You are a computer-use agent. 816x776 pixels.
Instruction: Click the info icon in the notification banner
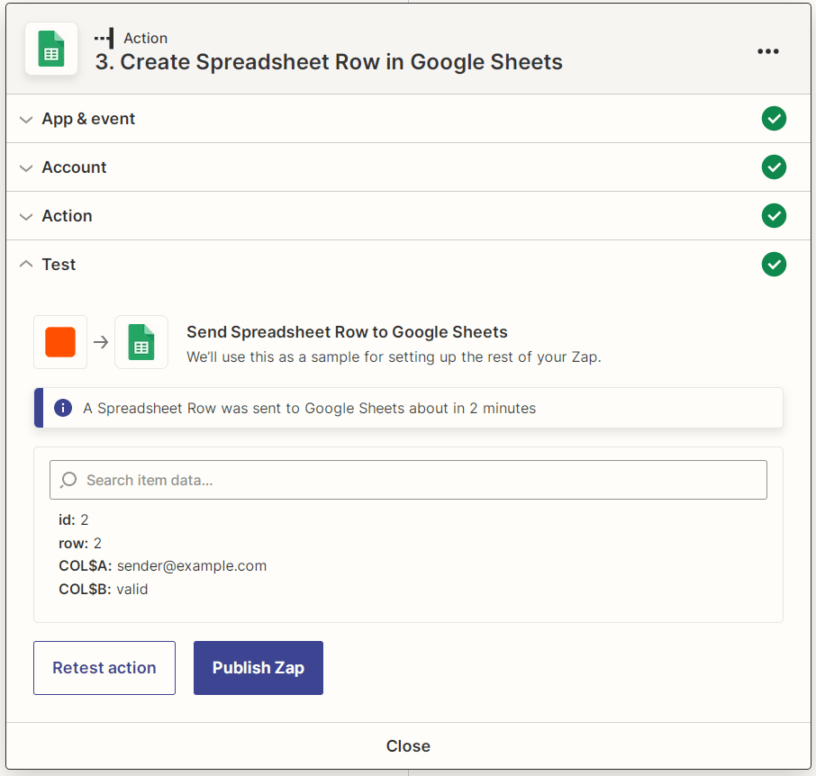[63, 408]
